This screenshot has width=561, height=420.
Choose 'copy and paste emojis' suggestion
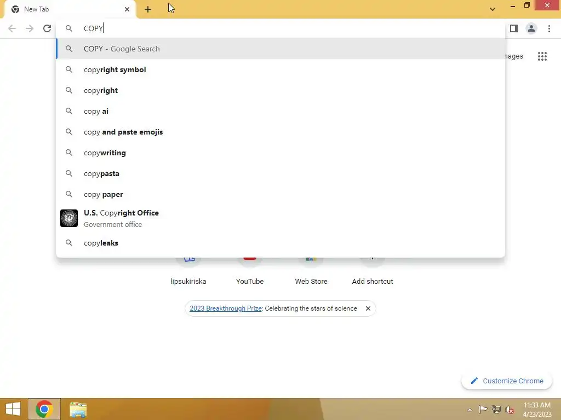coord(280,132)
